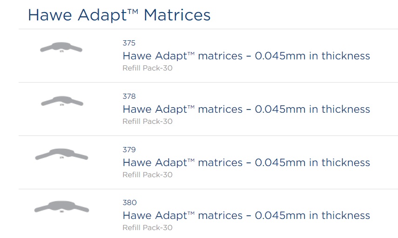Select product number 378

[x=129, y=96]
